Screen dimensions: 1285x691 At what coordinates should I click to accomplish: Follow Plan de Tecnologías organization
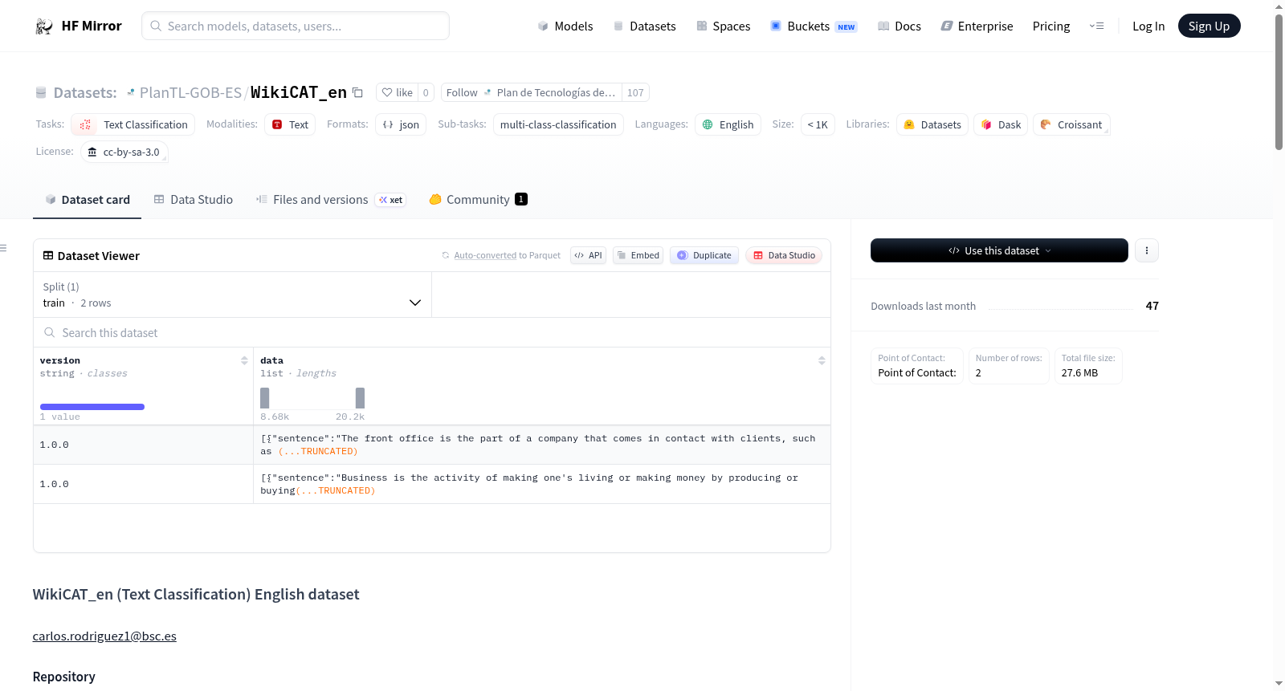(531, 92)
